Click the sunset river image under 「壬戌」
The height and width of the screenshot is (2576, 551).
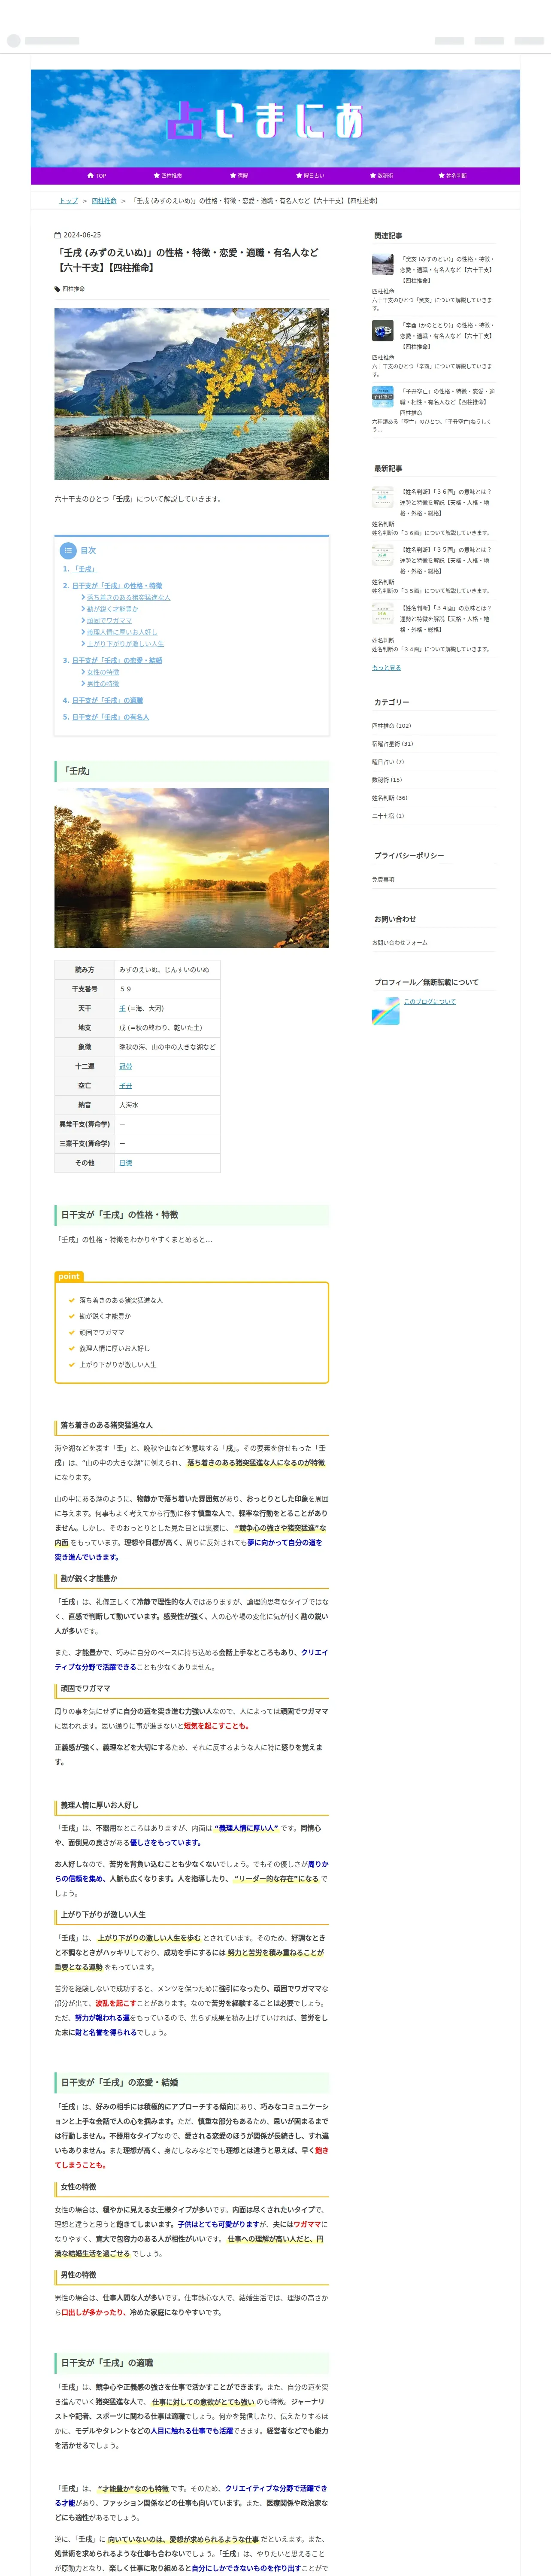coord(191,868)
